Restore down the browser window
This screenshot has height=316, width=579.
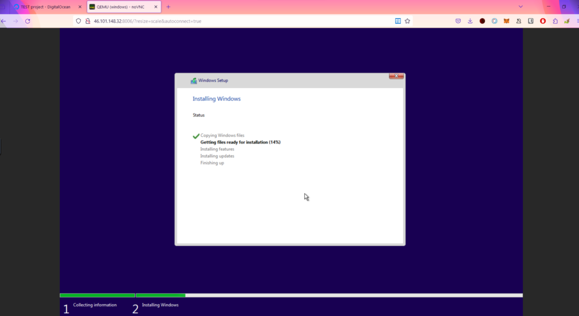point(564,7)
